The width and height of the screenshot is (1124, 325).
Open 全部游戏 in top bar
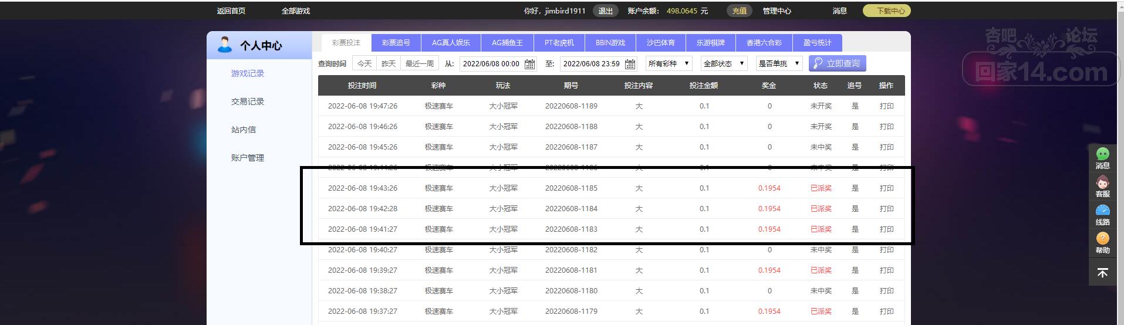point(296,11)
